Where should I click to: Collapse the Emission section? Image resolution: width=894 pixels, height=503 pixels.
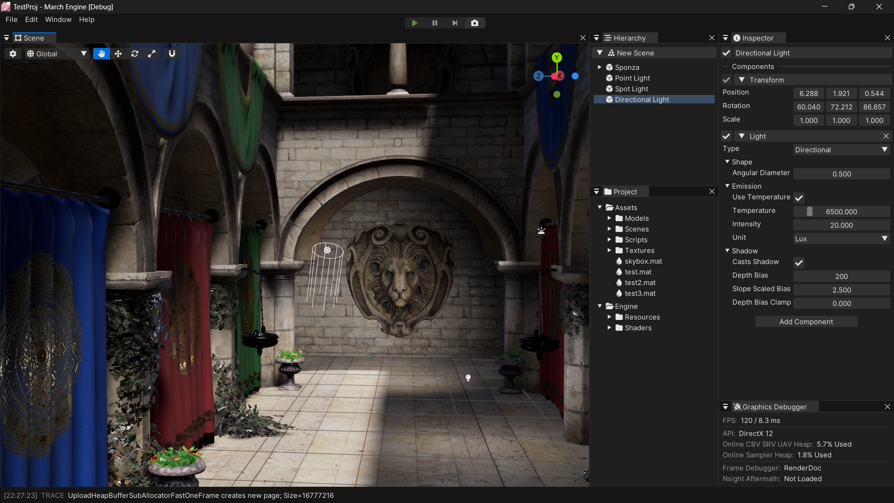tap(727, 186)
